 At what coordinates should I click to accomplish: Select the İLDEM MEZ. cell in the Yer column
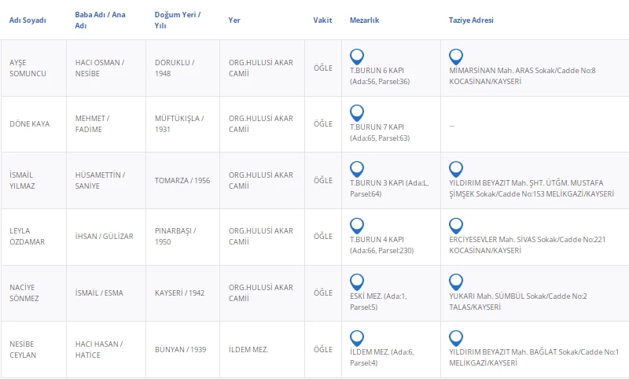248,349
